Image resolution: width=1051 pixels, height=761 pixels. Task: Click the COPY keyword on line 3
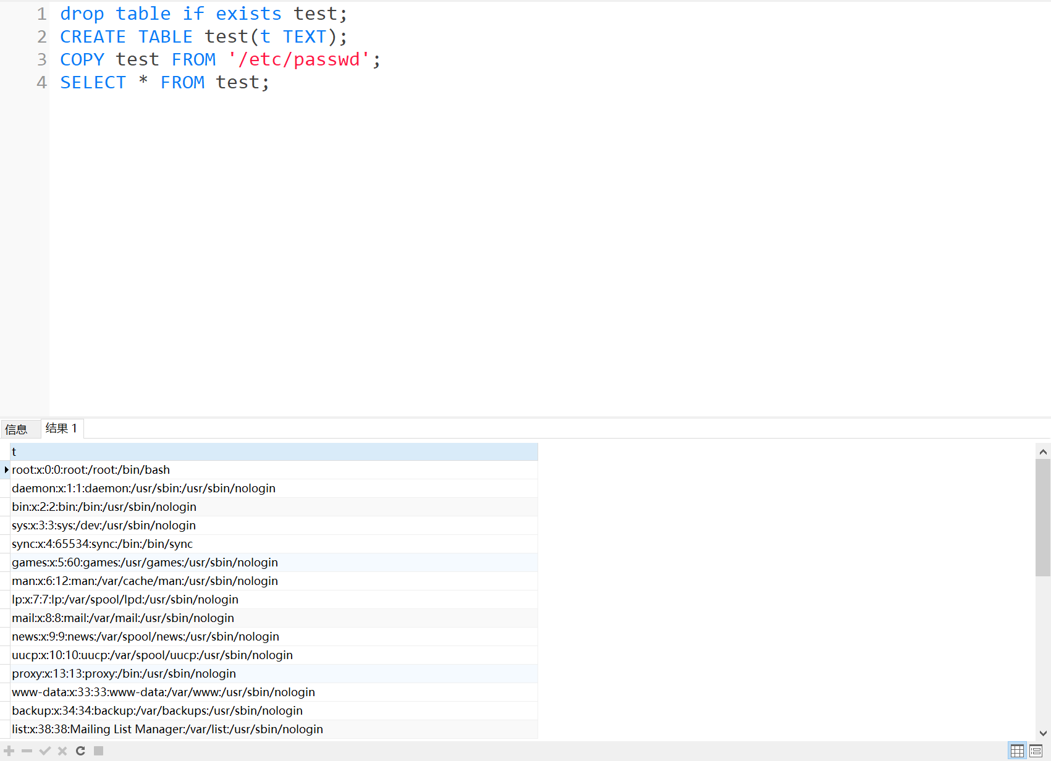pyautogui.click(x=82, y=59)
